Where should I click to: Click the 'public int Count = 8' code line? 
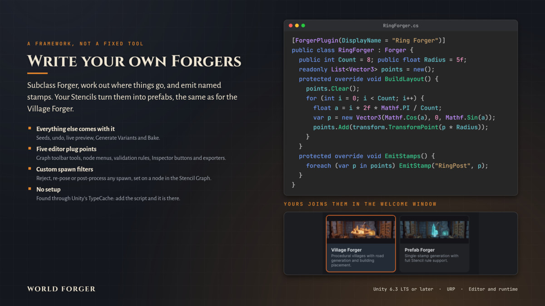[x=382, y=60]
